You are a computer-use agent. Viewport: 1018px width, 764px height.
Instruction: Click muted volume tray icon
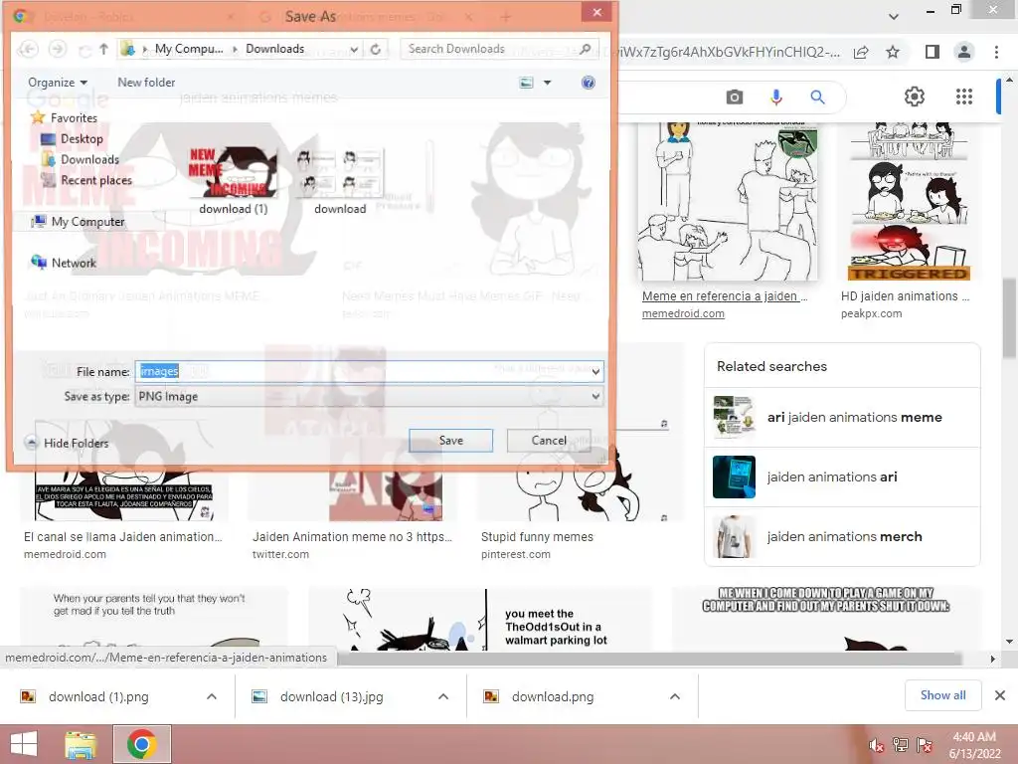click(x=876, y=745)
